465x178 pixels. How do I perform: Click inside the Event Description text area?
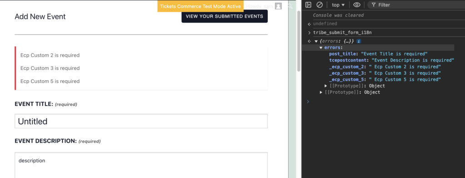coord(141,165)
